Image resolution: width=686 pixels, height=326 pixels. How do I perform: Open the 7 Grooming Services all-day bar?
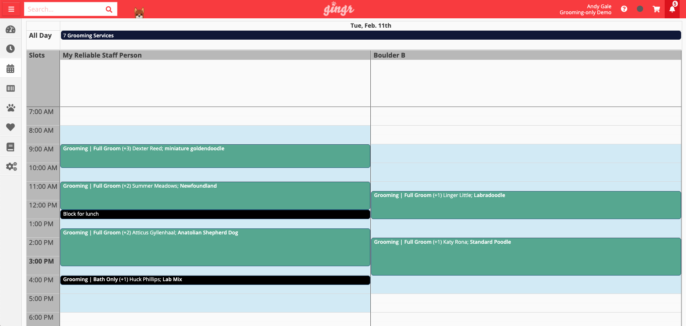point(371,35)
